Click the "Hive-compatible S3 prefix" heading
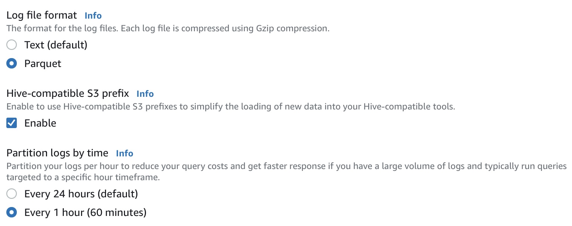 coord(68,93)
